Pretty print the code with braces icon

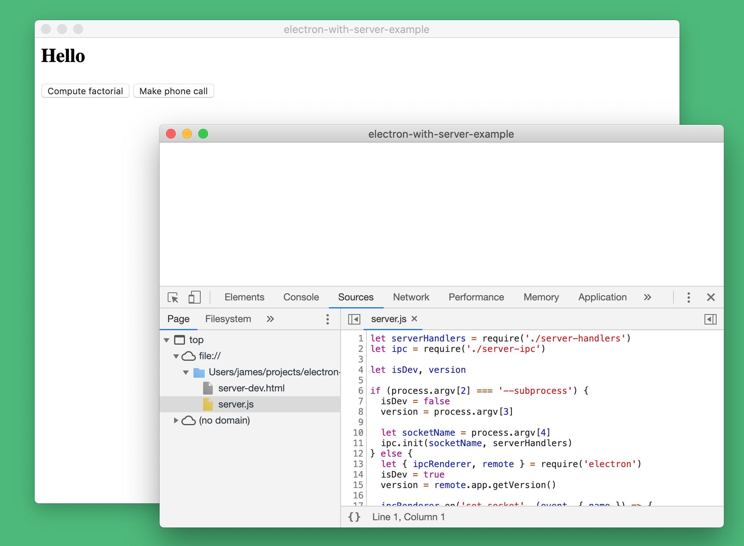pyautogui.click(x=354, y=517)
